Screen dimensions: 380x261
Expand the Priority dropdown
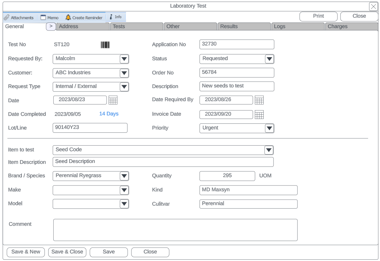pos(269,128)
